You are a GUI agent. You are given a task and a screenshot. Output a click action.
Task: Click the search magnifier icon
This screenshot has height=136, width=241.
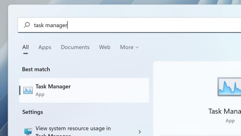coord(27,25)
